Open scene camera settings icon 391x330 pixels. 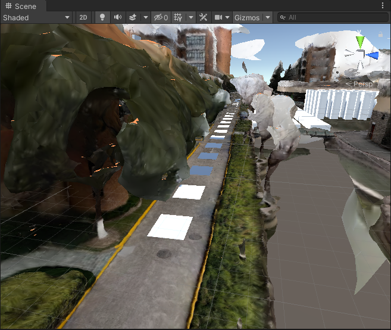218,18
